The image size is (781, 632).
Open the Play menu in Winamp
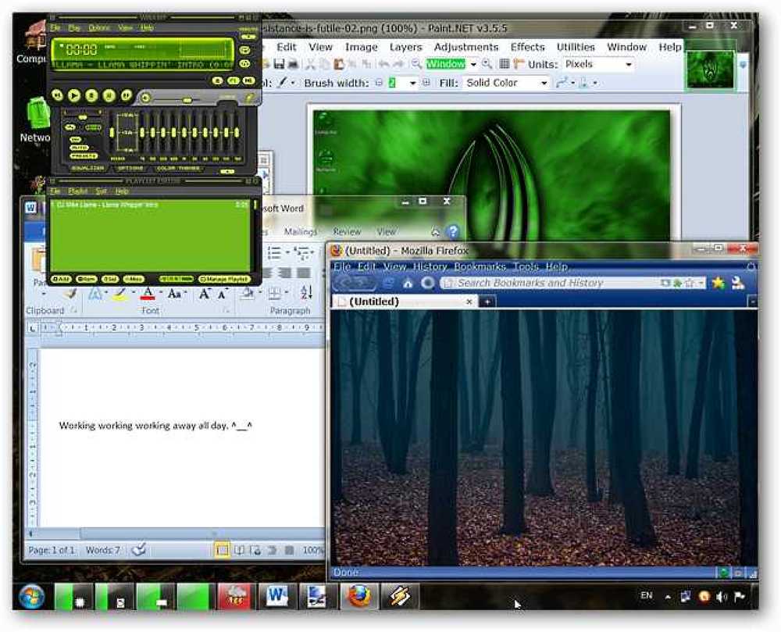click(x=74, y=28)
